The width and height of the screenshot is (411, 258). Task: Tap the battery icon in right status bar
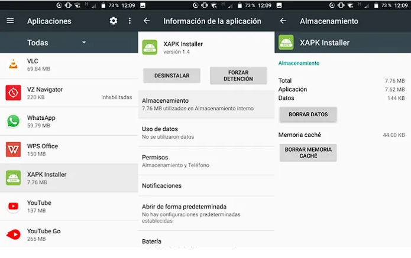[x=376, y=5]
